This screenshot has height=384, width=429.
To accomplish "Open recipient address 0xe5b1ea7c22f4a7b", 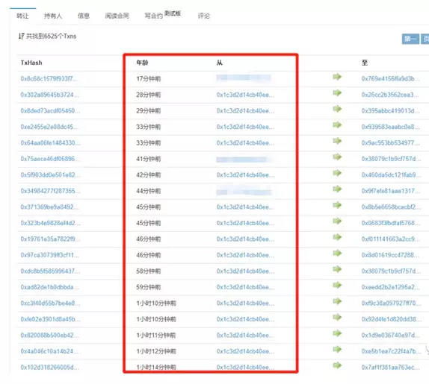I will [391, 351].
